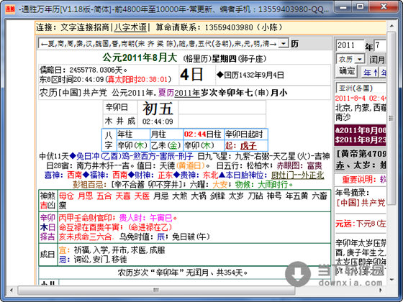Click the 大安 six-luminary text

click(x=220, y=185)
